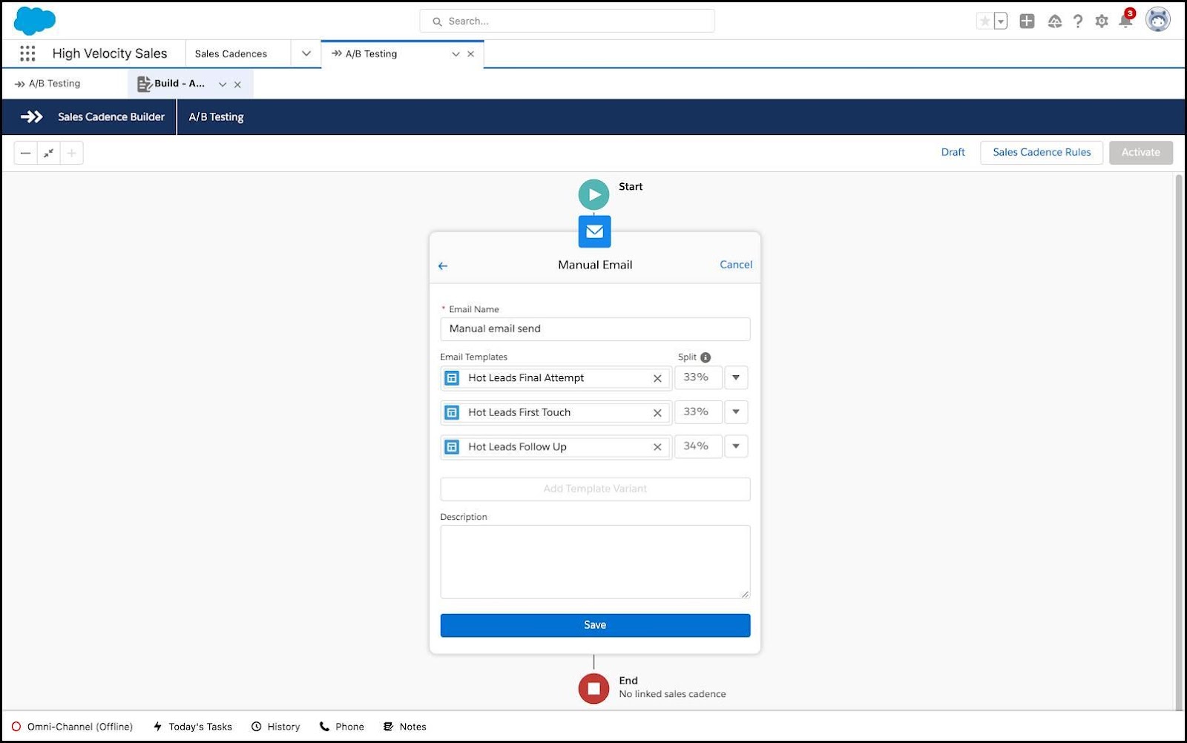The width and height of the screenshot is (1187, 743).
Task: Go back with the left arrow in Manual Email
Action: click(x=443, y=265)
